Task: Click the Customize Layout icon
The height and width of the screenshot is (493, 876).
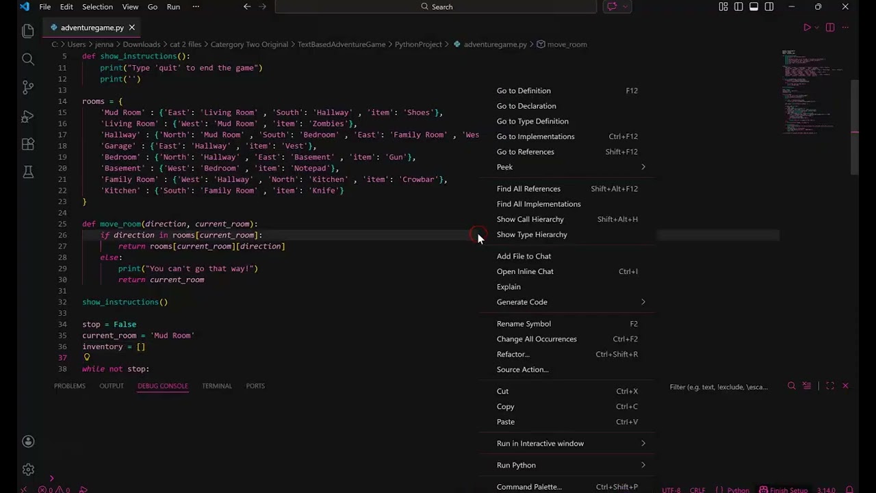Action: point(723,7)
